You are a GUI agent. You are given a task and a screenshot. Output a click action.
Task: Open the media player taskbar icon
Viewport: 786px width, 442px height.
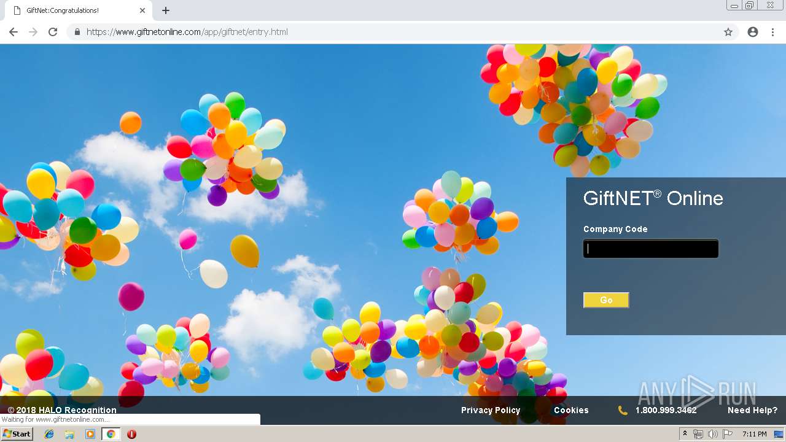coord(90,434)
